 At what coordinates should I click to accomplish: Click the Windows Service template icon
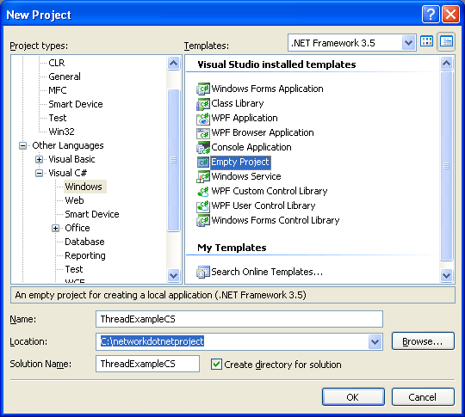coord(203,176)
